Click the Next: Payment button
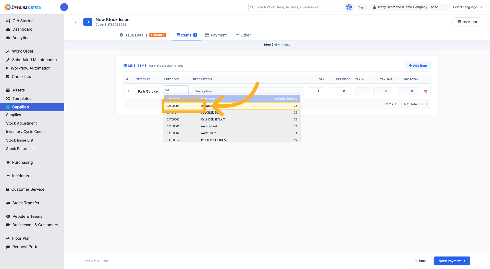Image resolution: width=490 pixels, height=269 pixels. click(x=452, y=261)
